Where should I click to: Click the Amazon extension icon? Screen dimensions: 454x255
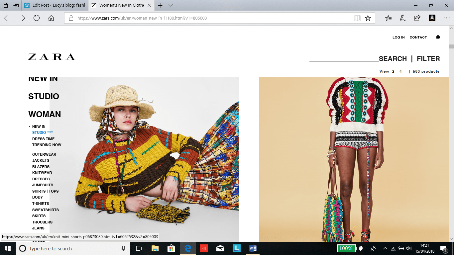[x=432, y=18]
